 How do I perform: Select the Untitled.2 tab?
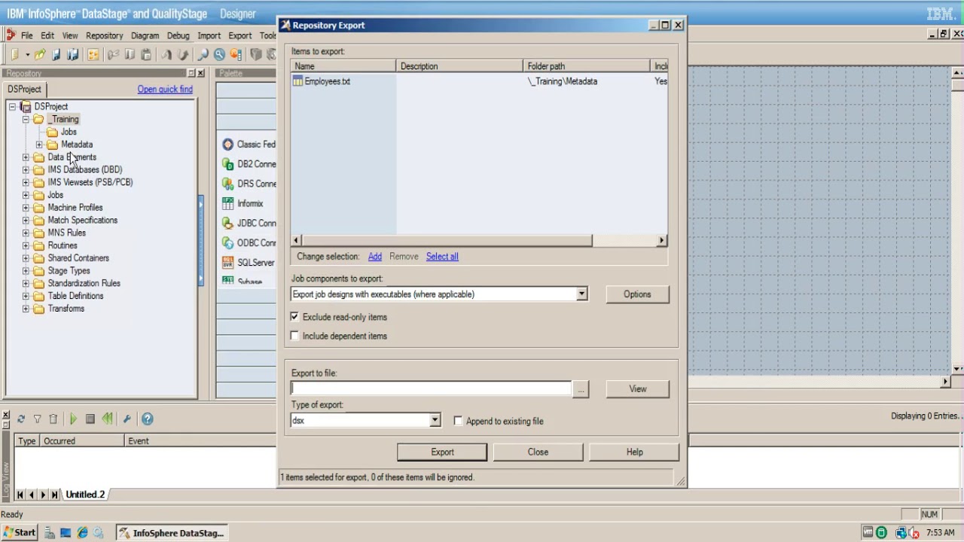click(85, 495)
